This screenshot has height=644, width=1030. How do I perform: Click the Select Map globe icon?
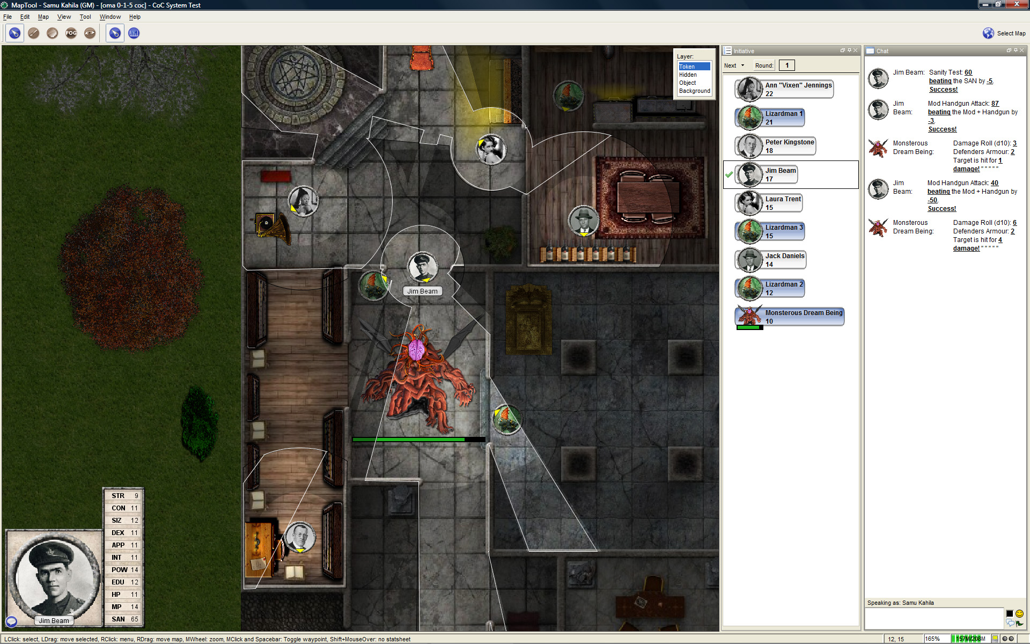point(988,33)
